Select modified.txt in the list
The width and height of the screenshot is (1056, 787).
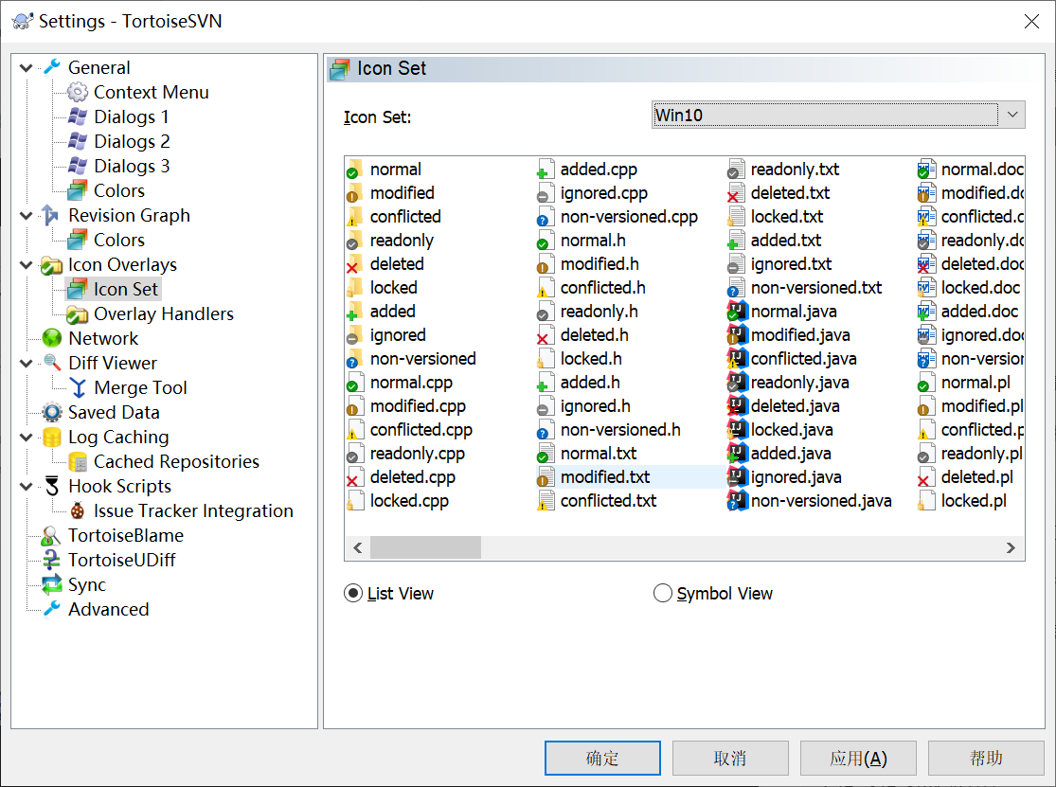(605, 477)
